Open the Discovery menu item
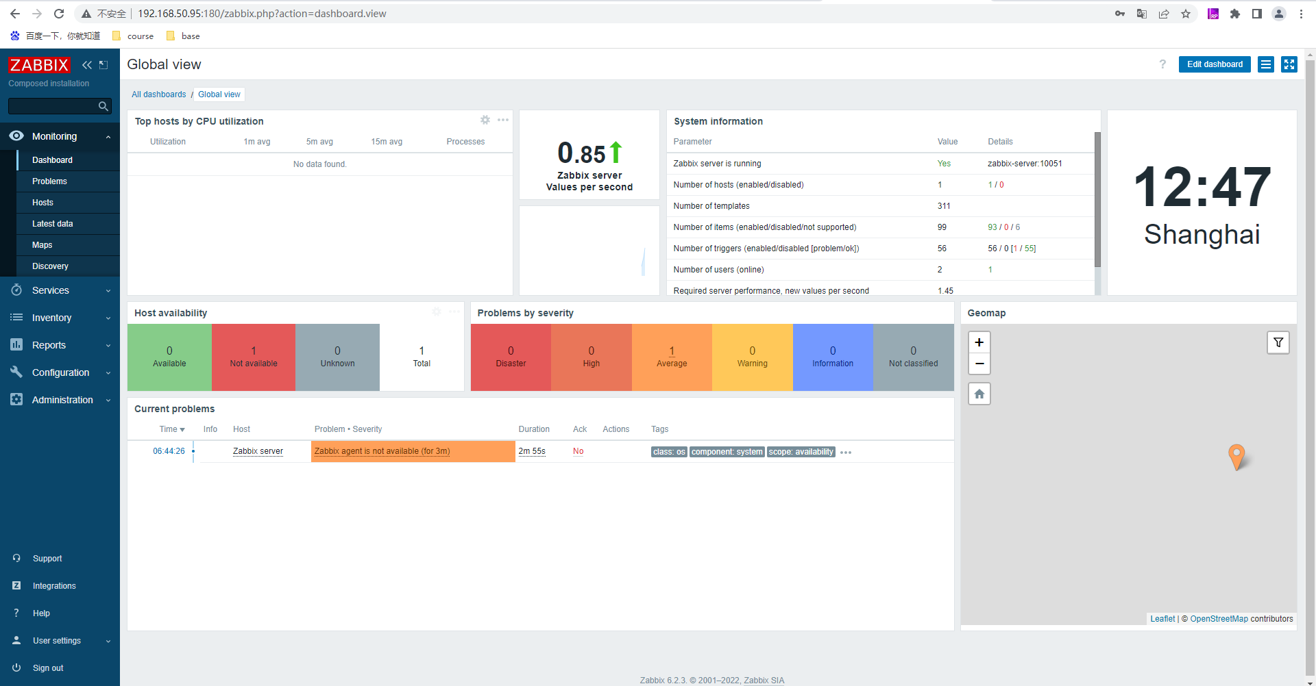Screen dimensions: 1316x686 (68, 266)
